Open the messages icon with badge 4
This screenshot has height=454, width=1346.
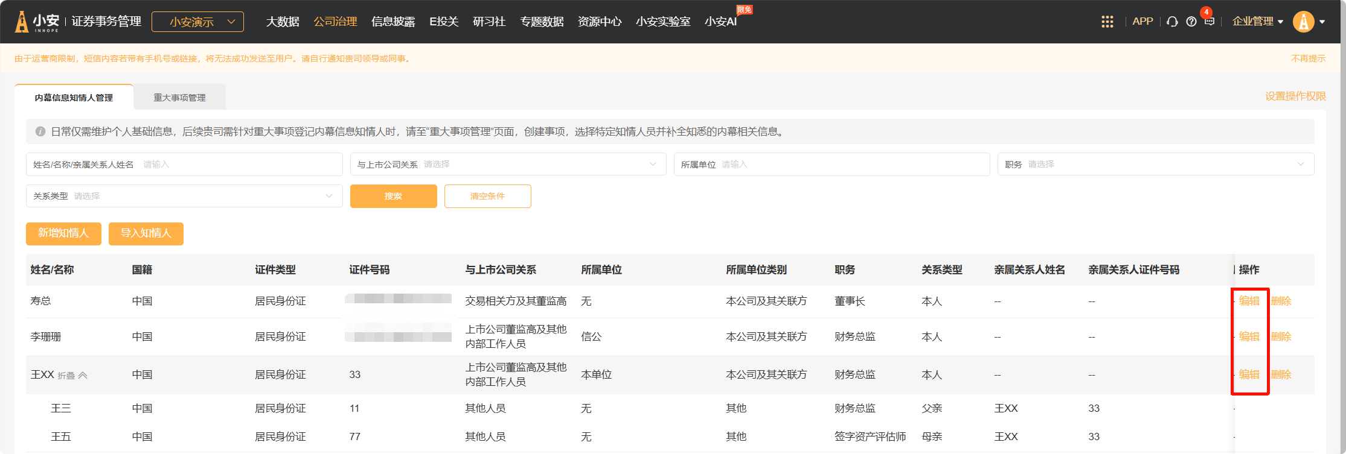1209,22
